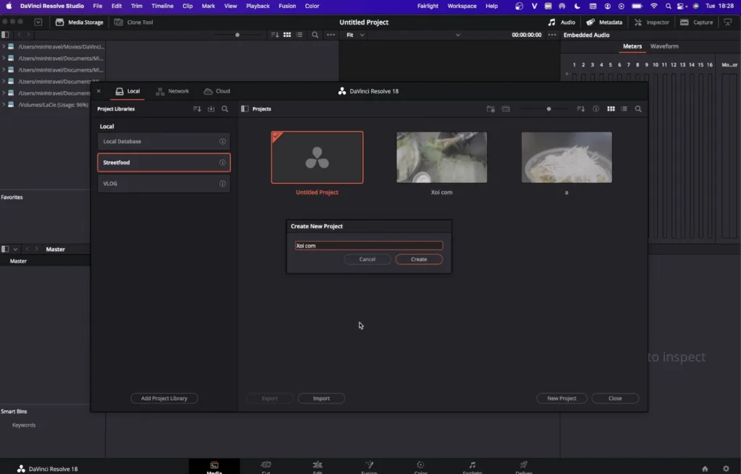Viewport: 741px width, 474px height.
Task: Click the New Project button
Action: click(562, 399)
